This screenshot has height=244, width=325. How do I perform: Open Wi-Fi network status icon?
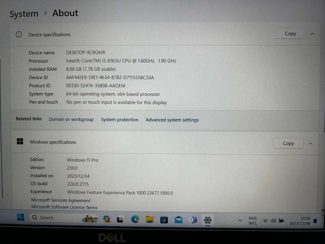[x=265, y=221]
